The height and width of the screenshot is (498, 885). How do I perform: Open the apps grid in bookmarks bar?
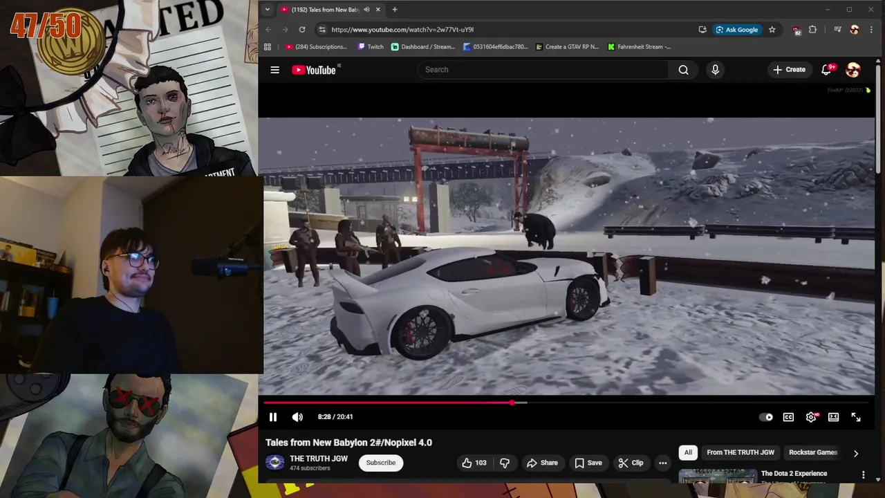pyautogui.click(x=268, y=47)
